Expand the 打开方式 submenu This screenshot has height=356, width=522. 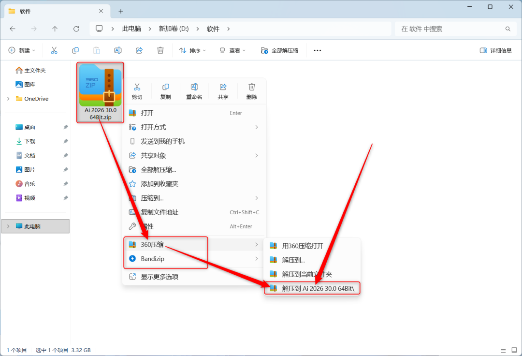257,127
